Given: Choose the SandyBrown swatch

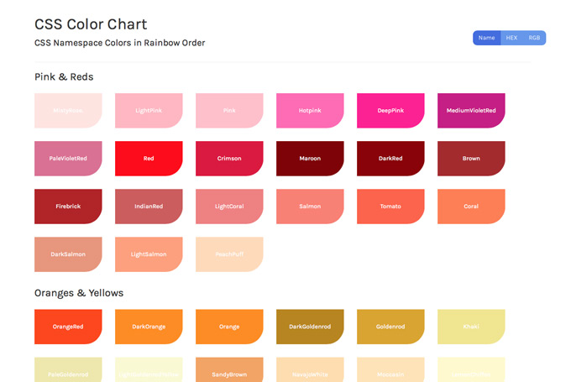Looking at the screenshot, I should (x=229, y=369).
